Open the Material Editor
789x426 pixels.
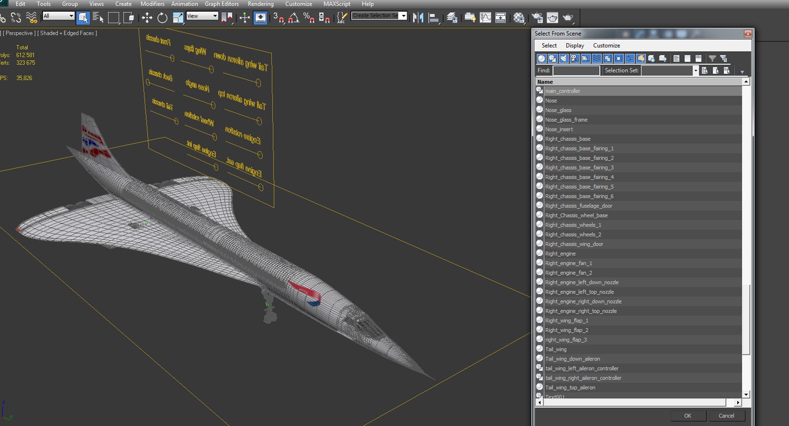[x=519, y=18]
